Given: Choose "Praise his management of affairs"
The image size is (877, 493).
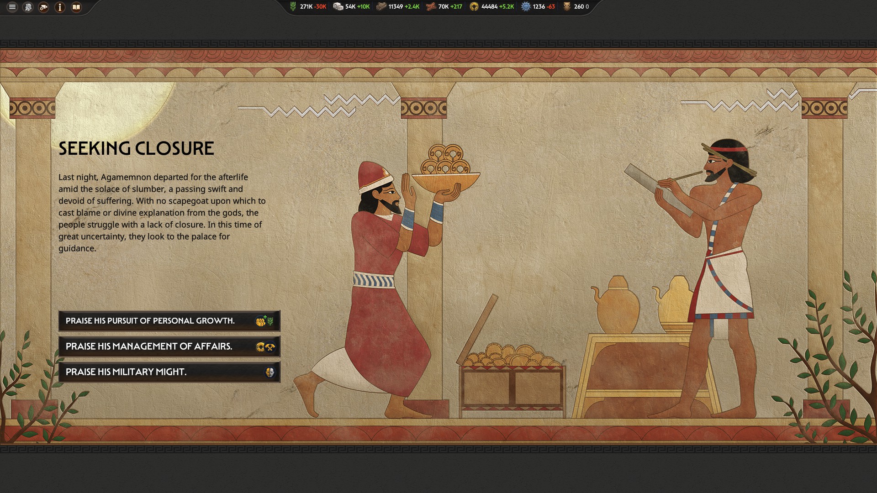Looking at the screenshot, I should point(169,346).
